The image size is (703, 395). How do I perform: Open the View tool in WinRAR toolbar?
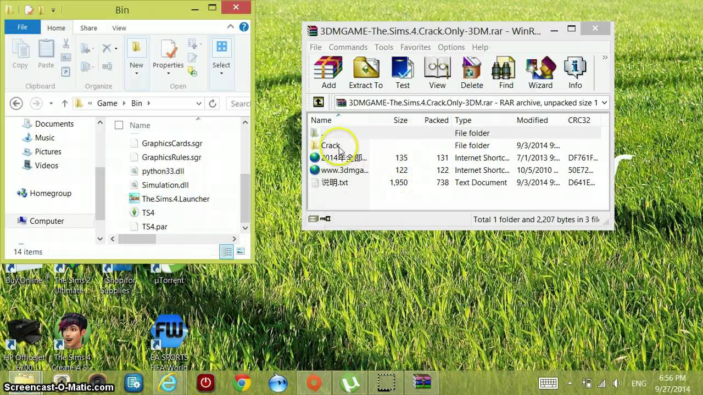pos(437,72)
